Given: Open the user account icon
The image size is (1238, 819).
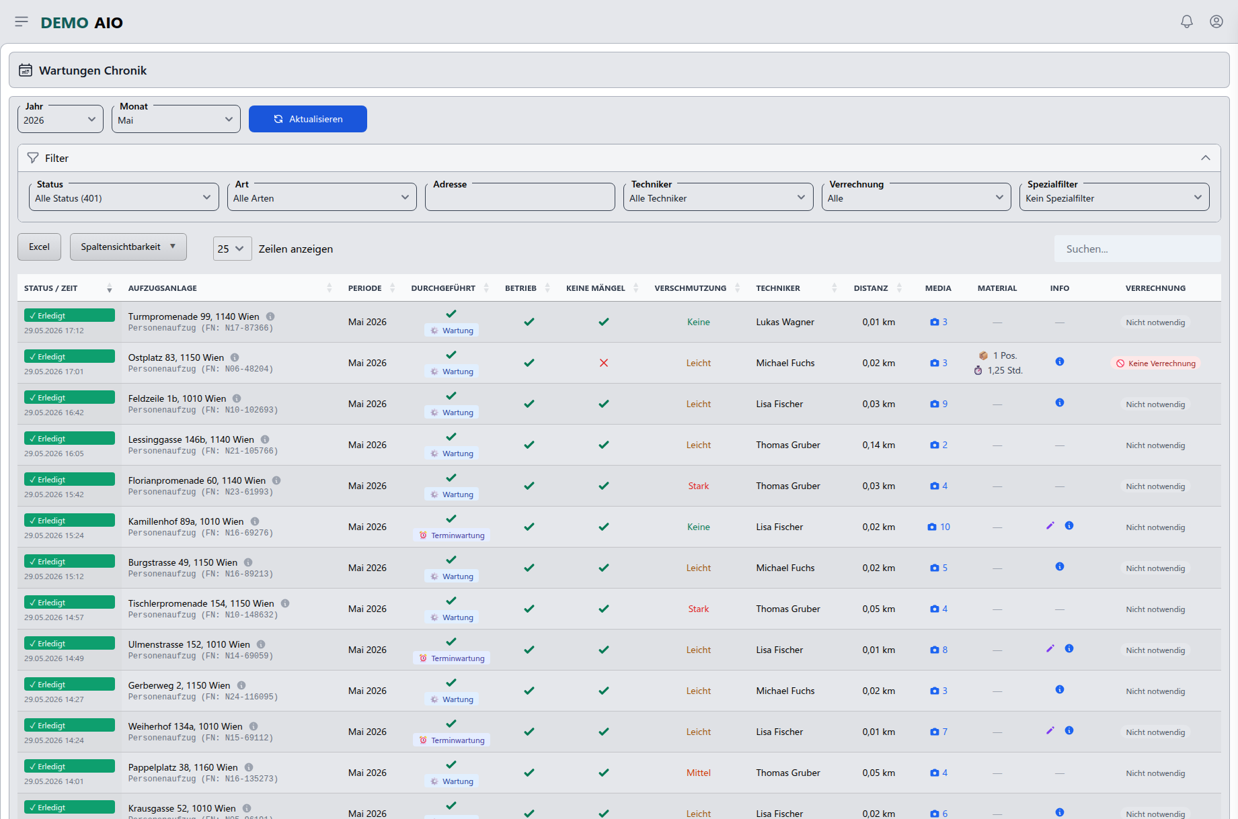Looking at the screenshot, I should (1216, 22).
